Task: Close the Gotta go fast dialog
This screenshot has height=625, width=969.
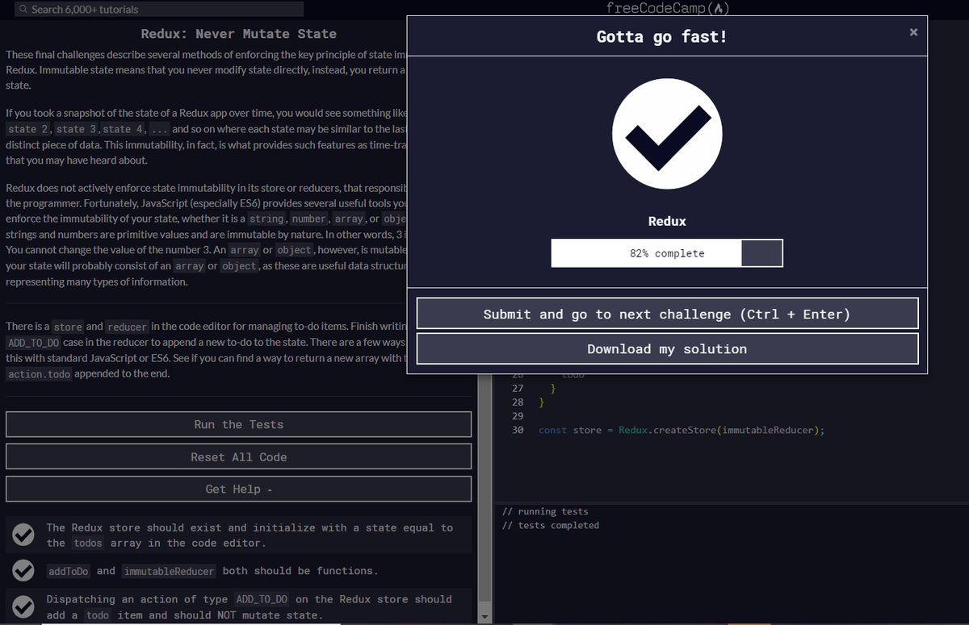Action: click(x=913, y=32)
